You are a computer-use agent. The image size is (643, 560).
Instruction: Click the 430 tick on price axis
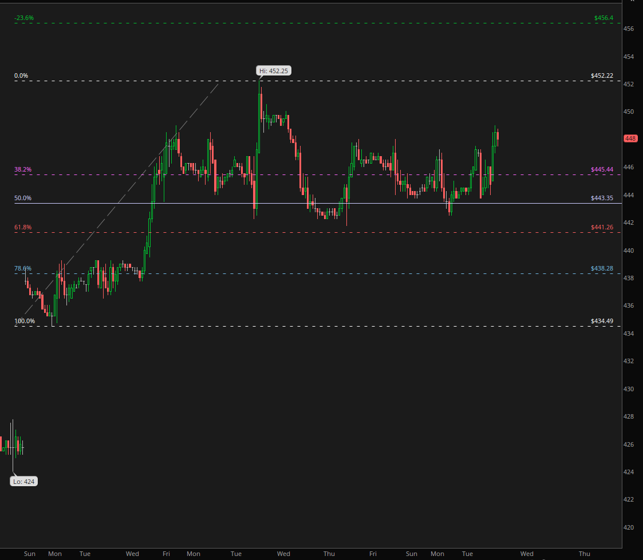[x=629, y=389]
